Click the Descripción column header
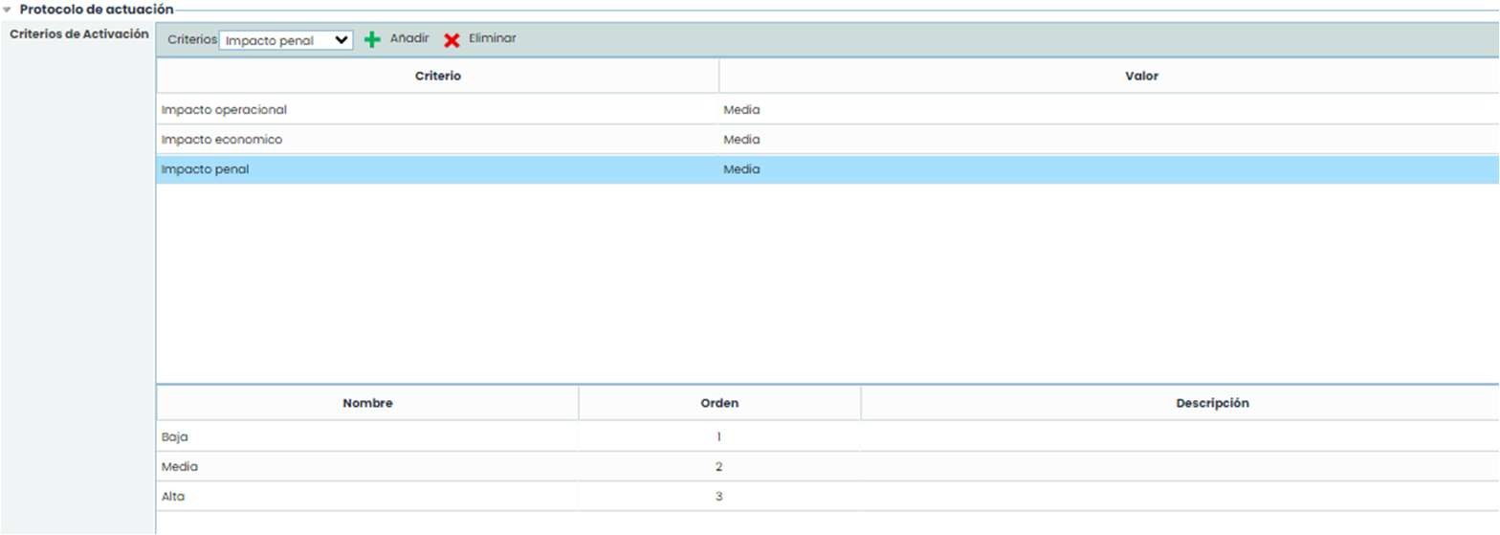Screen dimensions: 1500x535 pyautogui.click(x=1212, y=404)
